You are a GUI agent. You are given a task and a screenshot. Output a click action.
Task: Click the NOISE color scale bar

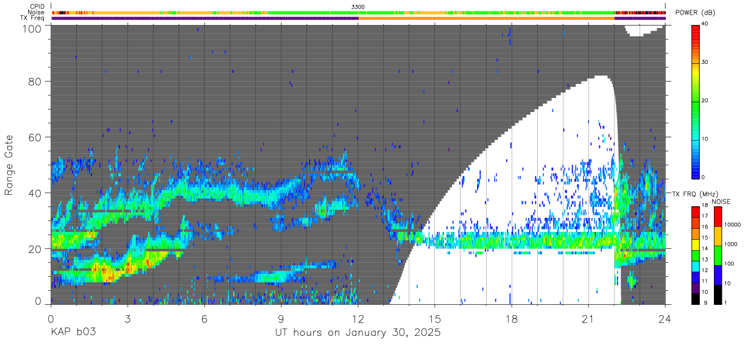pyautogui.click(x=718, y=255)
